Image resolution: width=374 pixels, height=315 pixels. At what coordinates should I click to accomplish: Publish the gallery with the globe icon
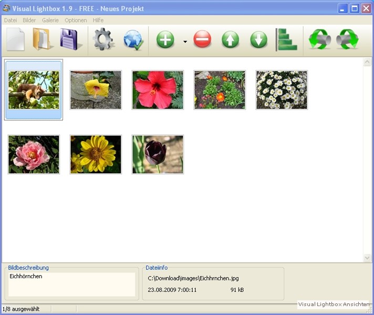(133, 40)
